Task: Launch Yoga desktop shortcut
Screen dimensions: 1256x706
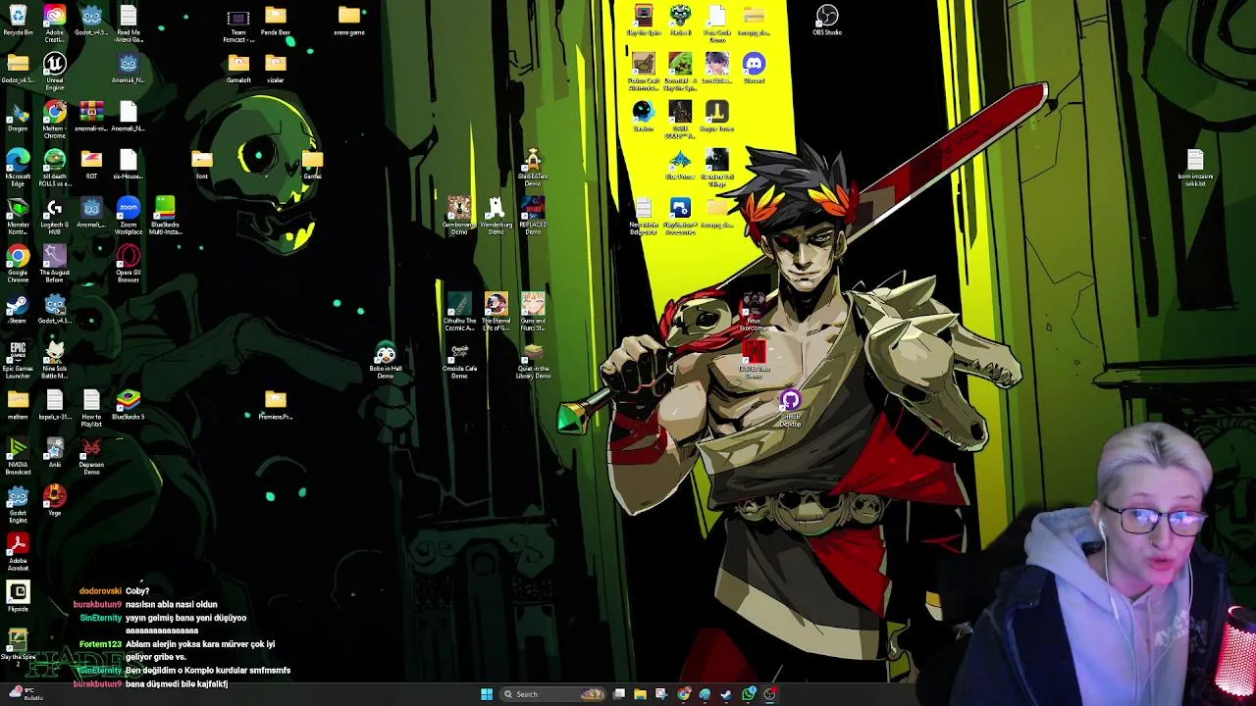Action: 54,500
